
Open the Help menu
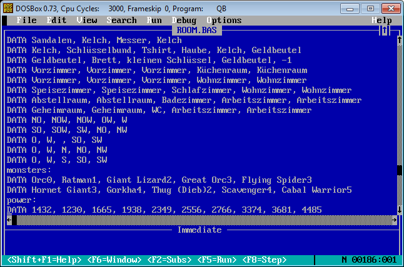tap(381, 21)
